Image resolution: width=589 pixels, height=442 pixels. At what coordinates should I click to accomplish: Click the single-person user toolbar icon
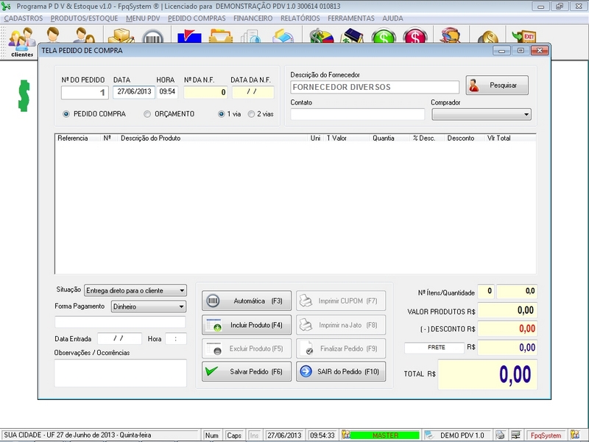53,35
